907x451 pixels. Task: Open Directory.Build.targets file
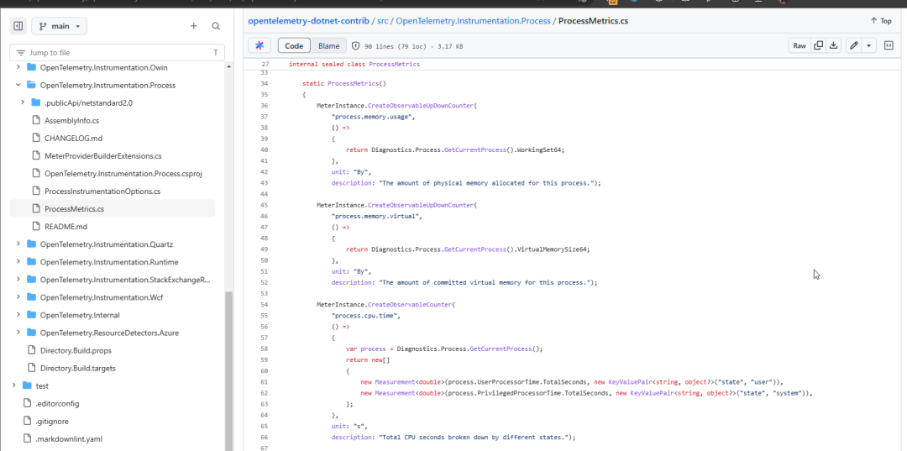tap(77, 369)
